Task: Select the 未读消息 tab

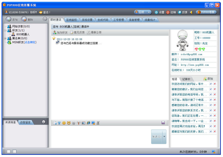Action: pyautogui.click(x=10, y=122)
